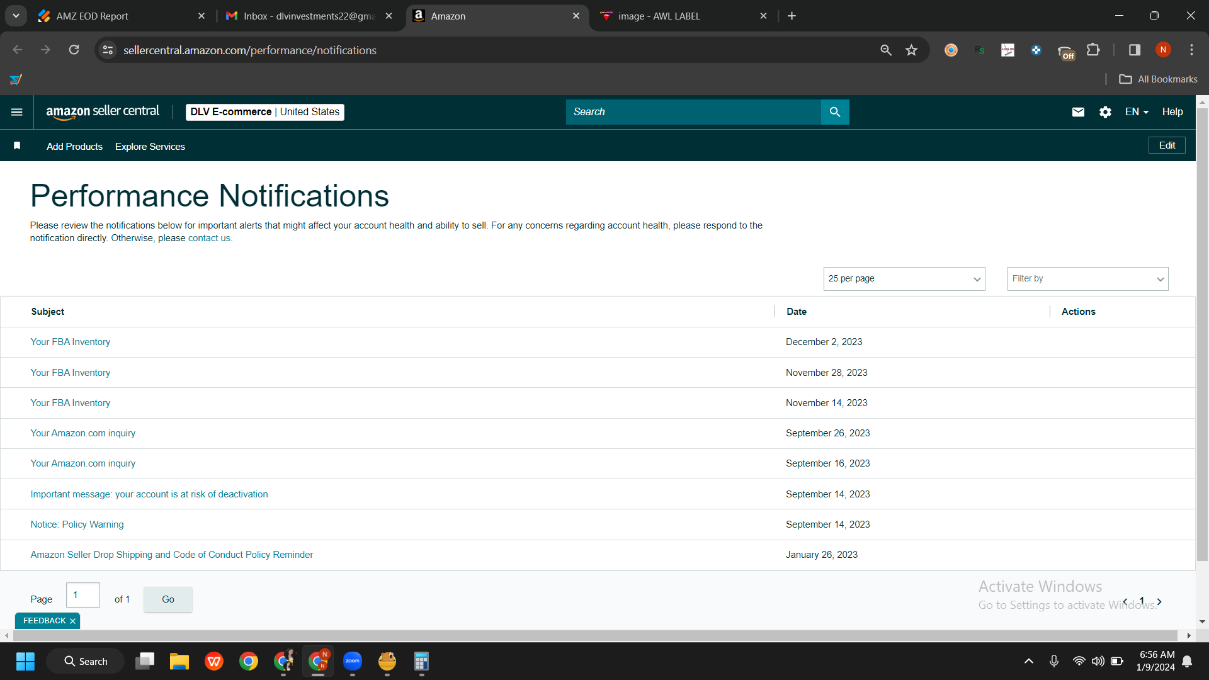Viewport: 1209px width, 680px height.
Task: Open File Explorer from taskbar
Action: click(179, 661)
